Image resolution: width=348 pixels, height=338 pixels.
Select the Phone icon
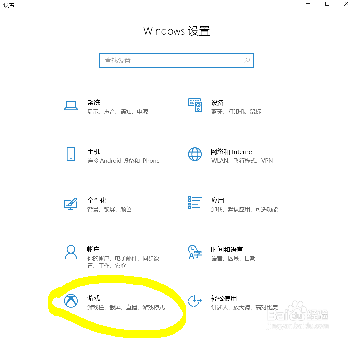(71, 154)
